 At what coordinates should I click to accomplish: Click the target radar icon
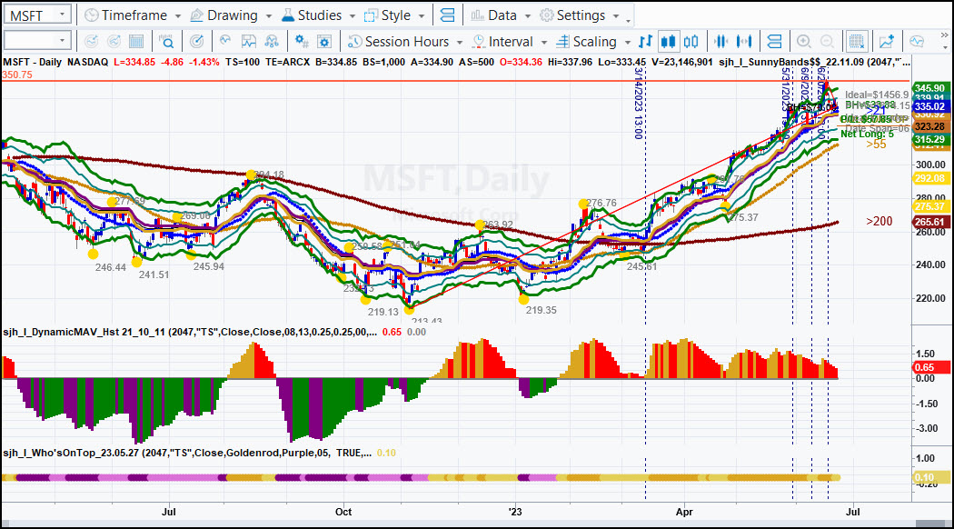(196, 42)
